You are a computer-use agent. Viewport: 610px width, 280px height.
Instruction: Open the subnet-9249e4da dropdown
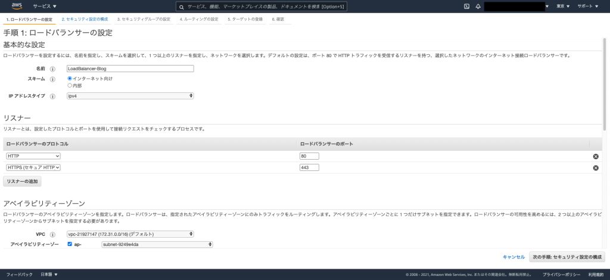[157, 244]
